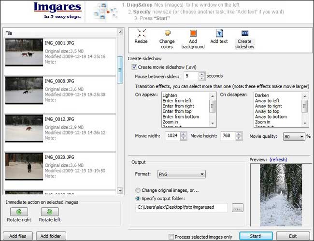The height and width of the screenshot is (241, 314).
Task: Select Change original images radio option
Action: pos(138,190)
